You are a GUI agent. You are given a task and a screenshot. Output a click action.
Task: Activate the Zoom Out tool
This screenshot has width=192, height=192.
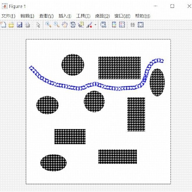[x=57, y=24]
